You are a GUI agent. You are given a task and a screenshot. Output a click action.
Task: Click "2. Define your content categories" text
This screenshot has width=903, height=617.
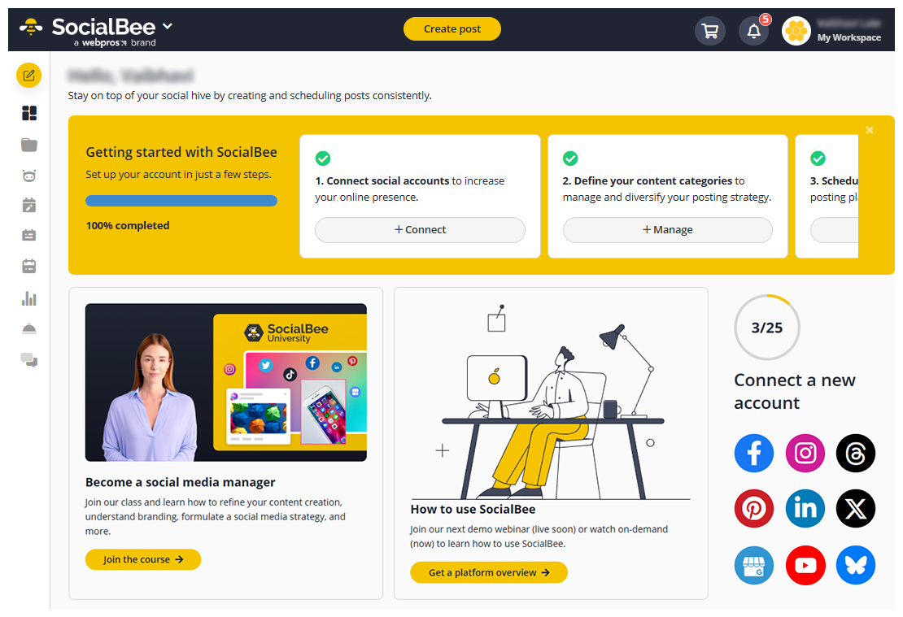[x=648, y=180]
